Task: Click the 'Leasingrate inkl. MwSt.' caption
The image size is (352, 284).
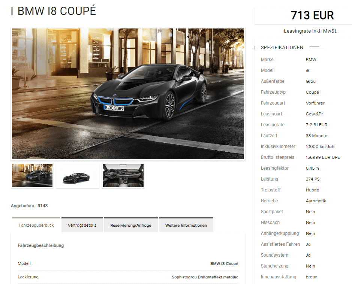Action: click(310, 31)
